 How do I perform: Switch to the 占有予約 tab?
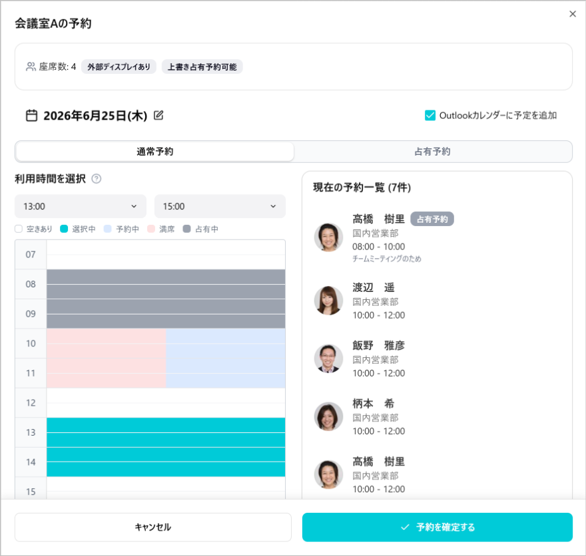[x=432, y=152]
